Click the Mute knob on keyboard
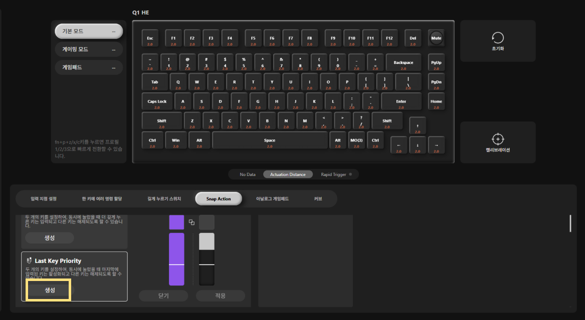 436,38
